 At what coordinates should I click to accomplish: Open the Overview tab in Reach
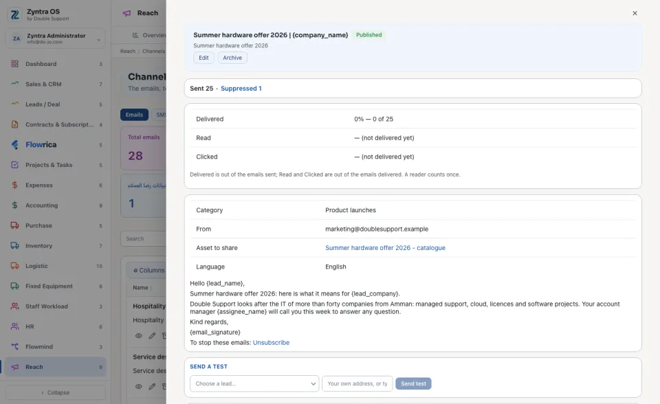click(x=149, y=35)
